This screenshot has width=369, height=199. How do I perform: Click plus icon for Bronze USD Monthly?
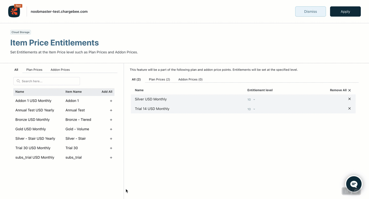click(x=111, y=120)
